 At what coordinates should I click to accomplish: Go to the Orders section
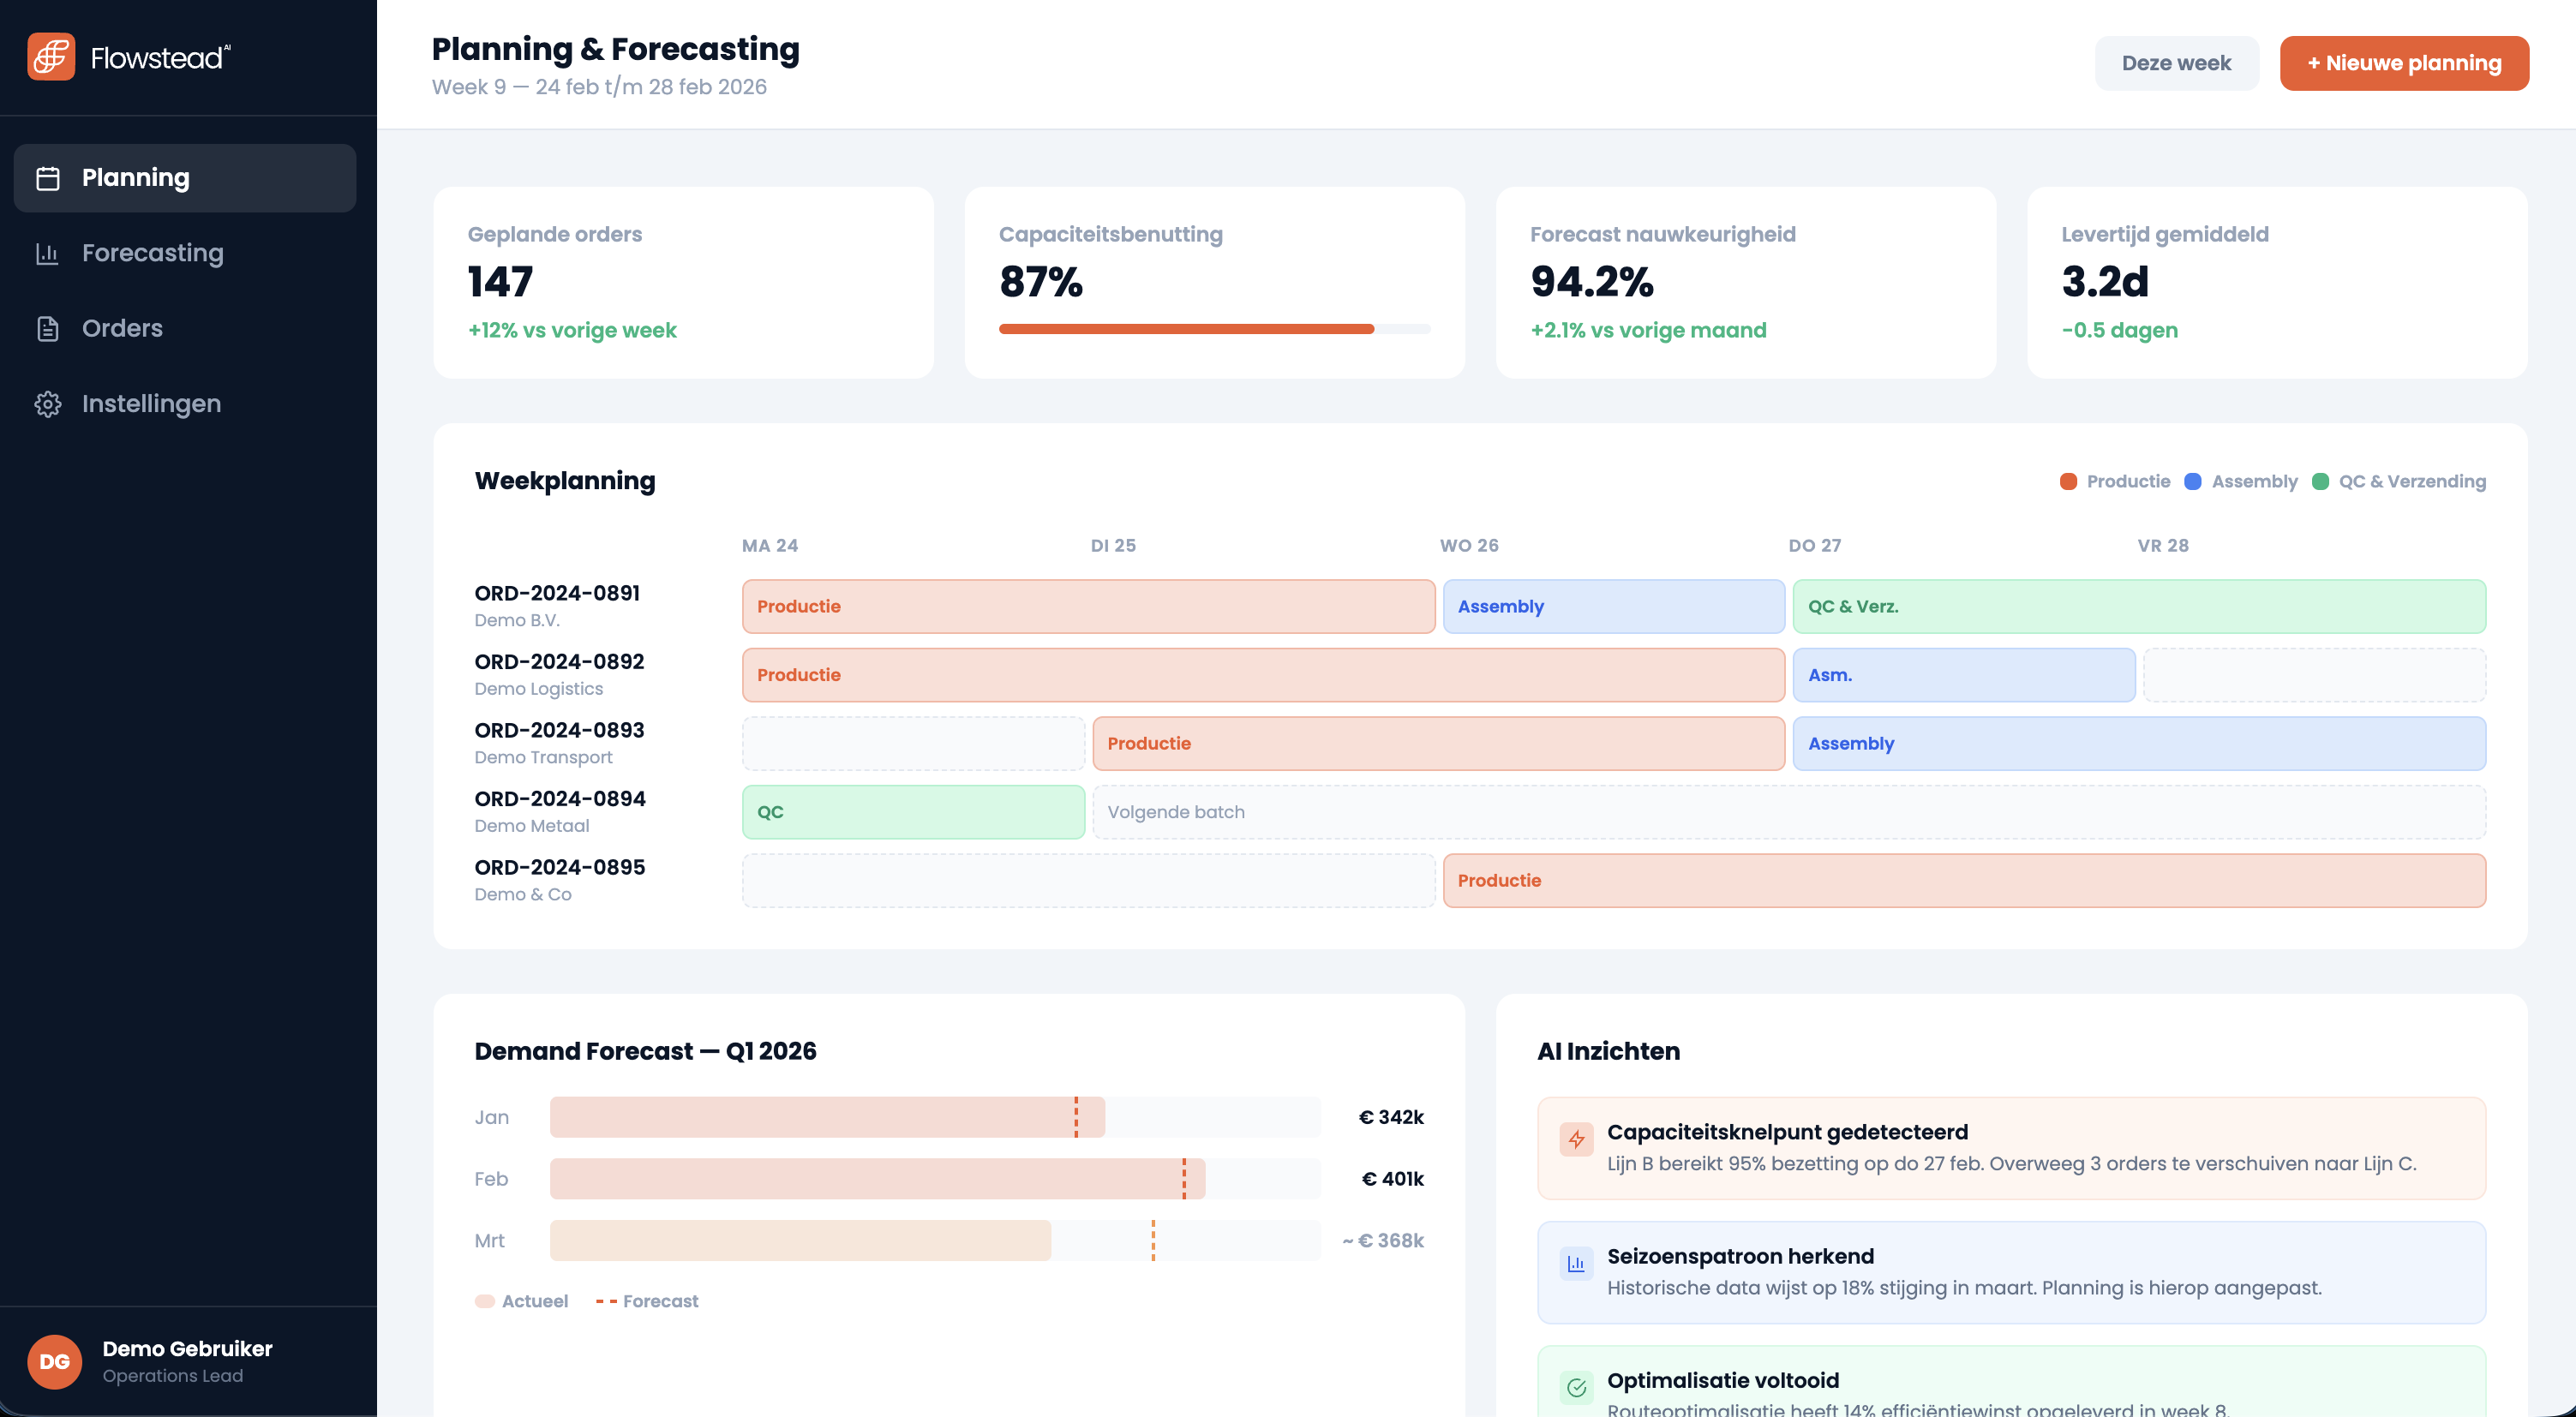click(122, 329)
